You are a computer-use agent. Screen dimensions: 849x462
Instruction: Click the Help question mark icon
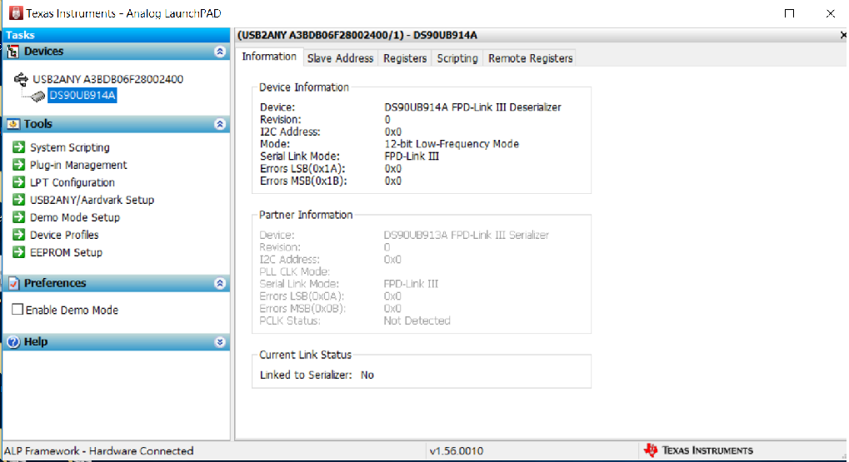(13, 342)
